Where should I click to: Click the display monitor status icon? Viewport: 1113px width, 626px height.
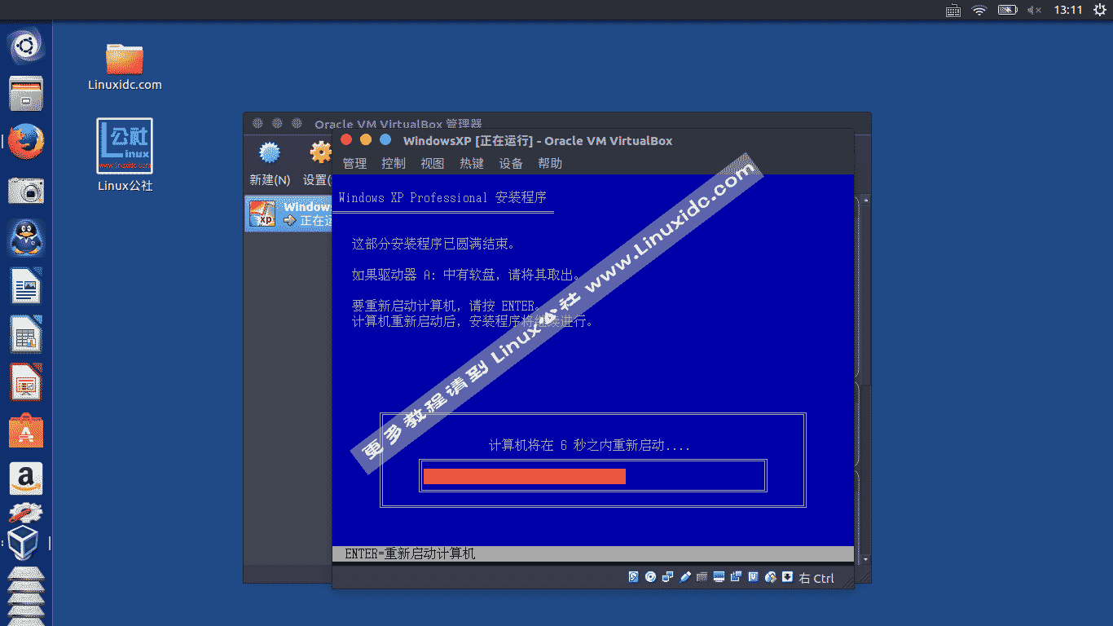(x=719, y=577)
